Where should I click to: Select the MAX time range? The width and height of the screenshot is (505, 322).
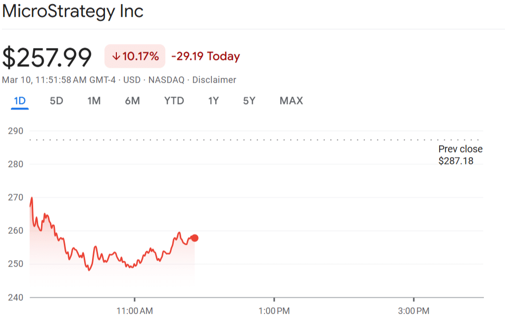coord(291,101)
